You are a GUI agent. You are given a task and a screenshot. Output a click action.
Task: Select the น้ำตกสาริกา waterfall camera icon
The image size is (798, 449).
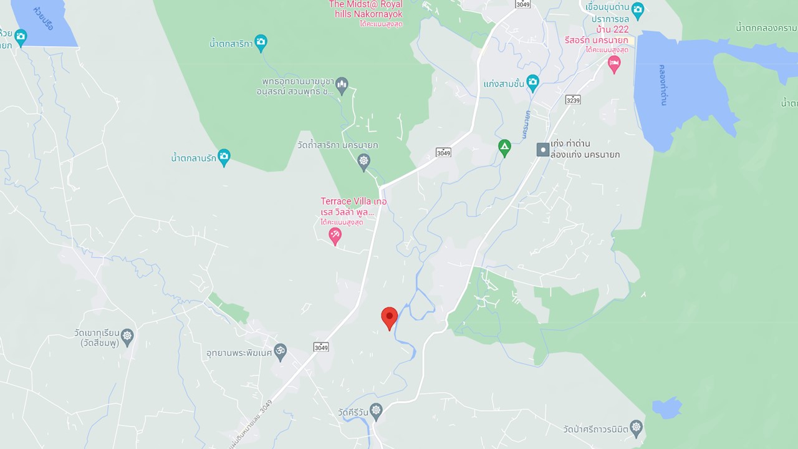pos(261,43)
